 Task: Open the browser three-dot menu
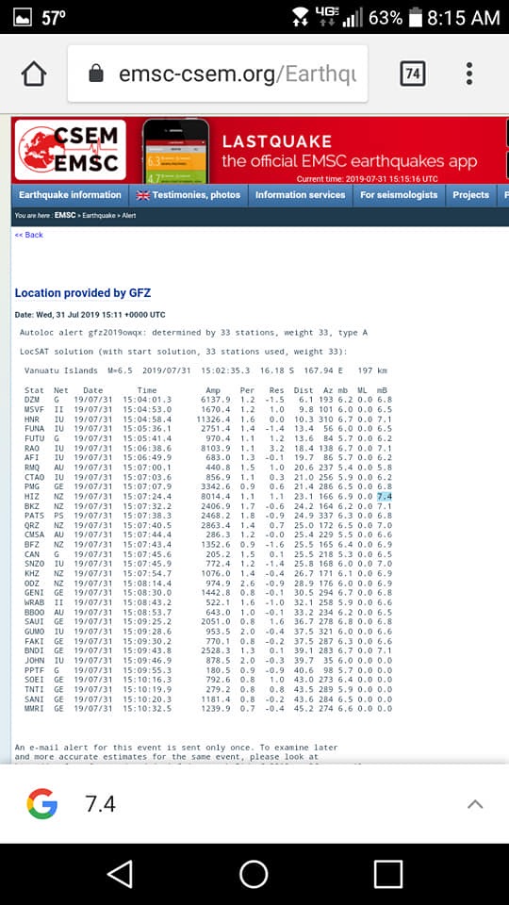pos(469,74)
